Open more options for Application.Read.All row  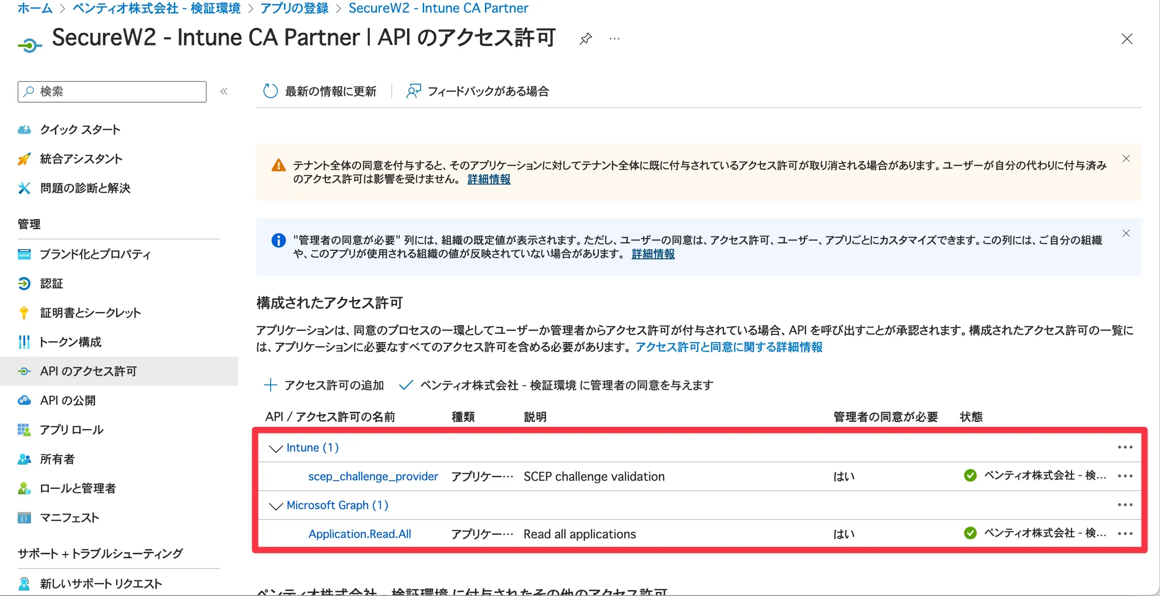point(1125,534)
